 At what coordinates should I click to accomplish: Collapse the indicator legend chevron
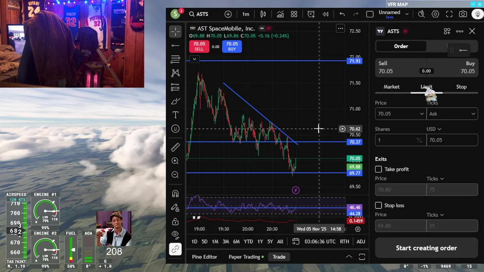point(194,59)
